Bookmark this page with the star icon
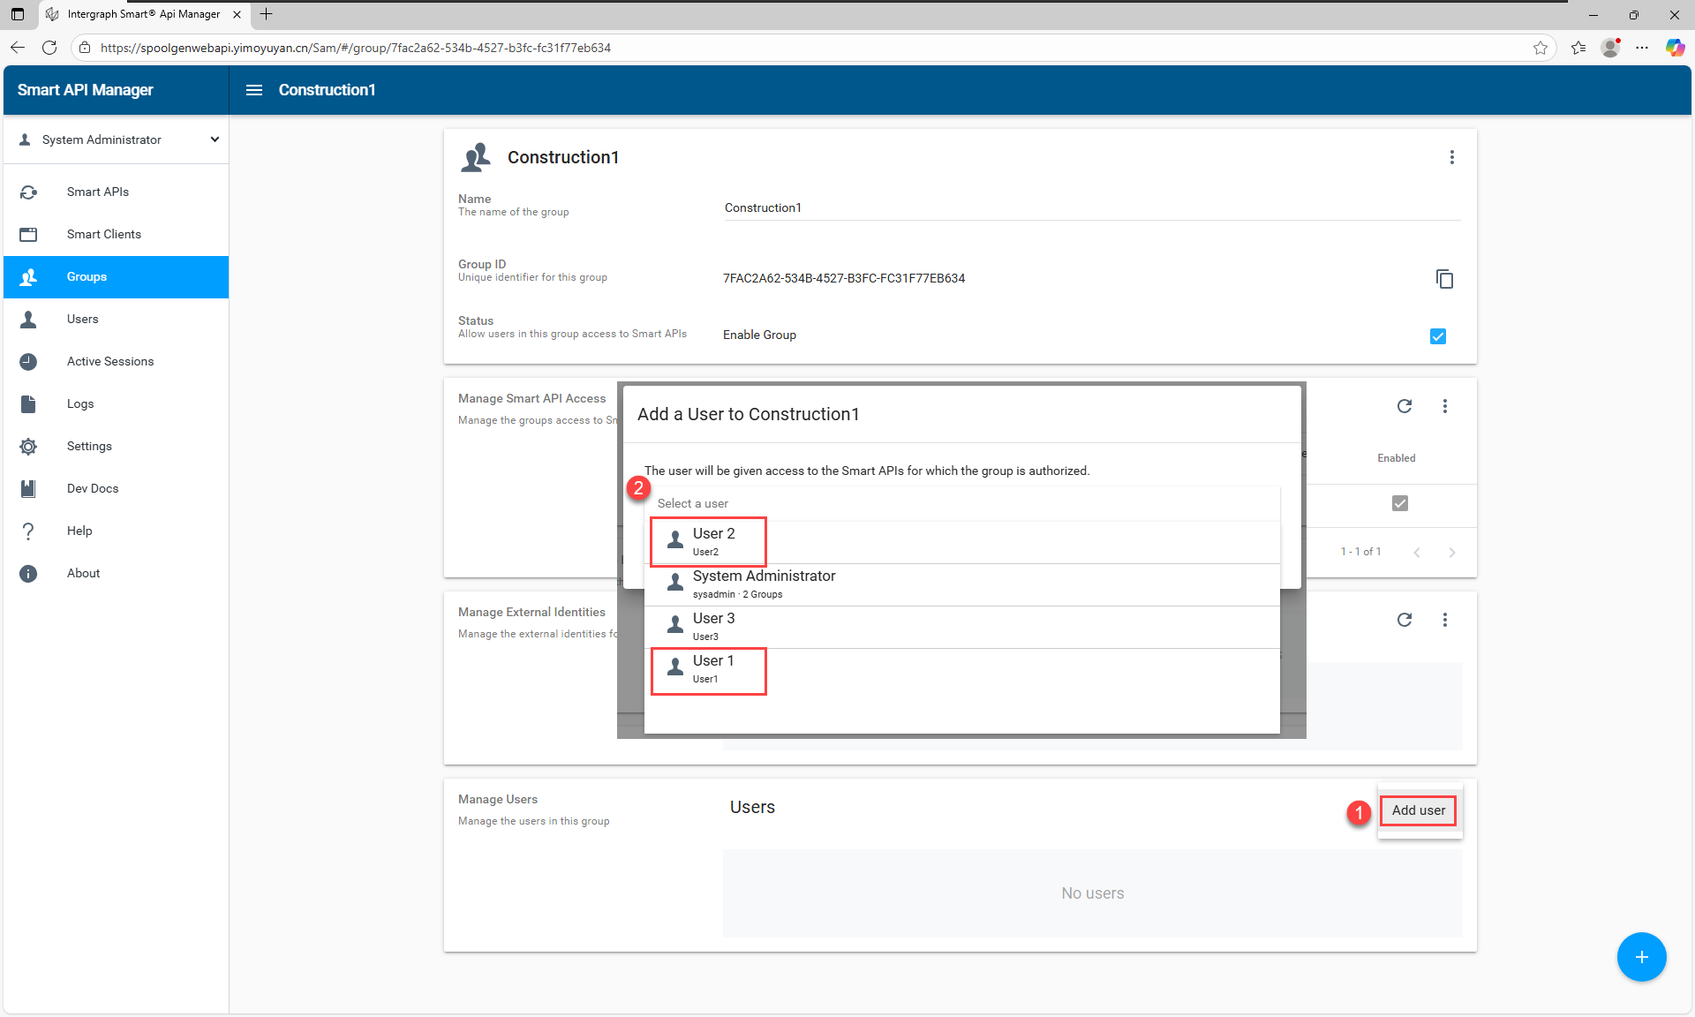Viewport: 1695px width, 1017px height. click(1540, 48)
